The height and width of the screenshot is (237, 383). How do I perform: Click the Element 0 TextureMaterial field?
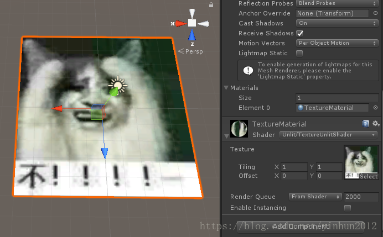click(332, 108)
